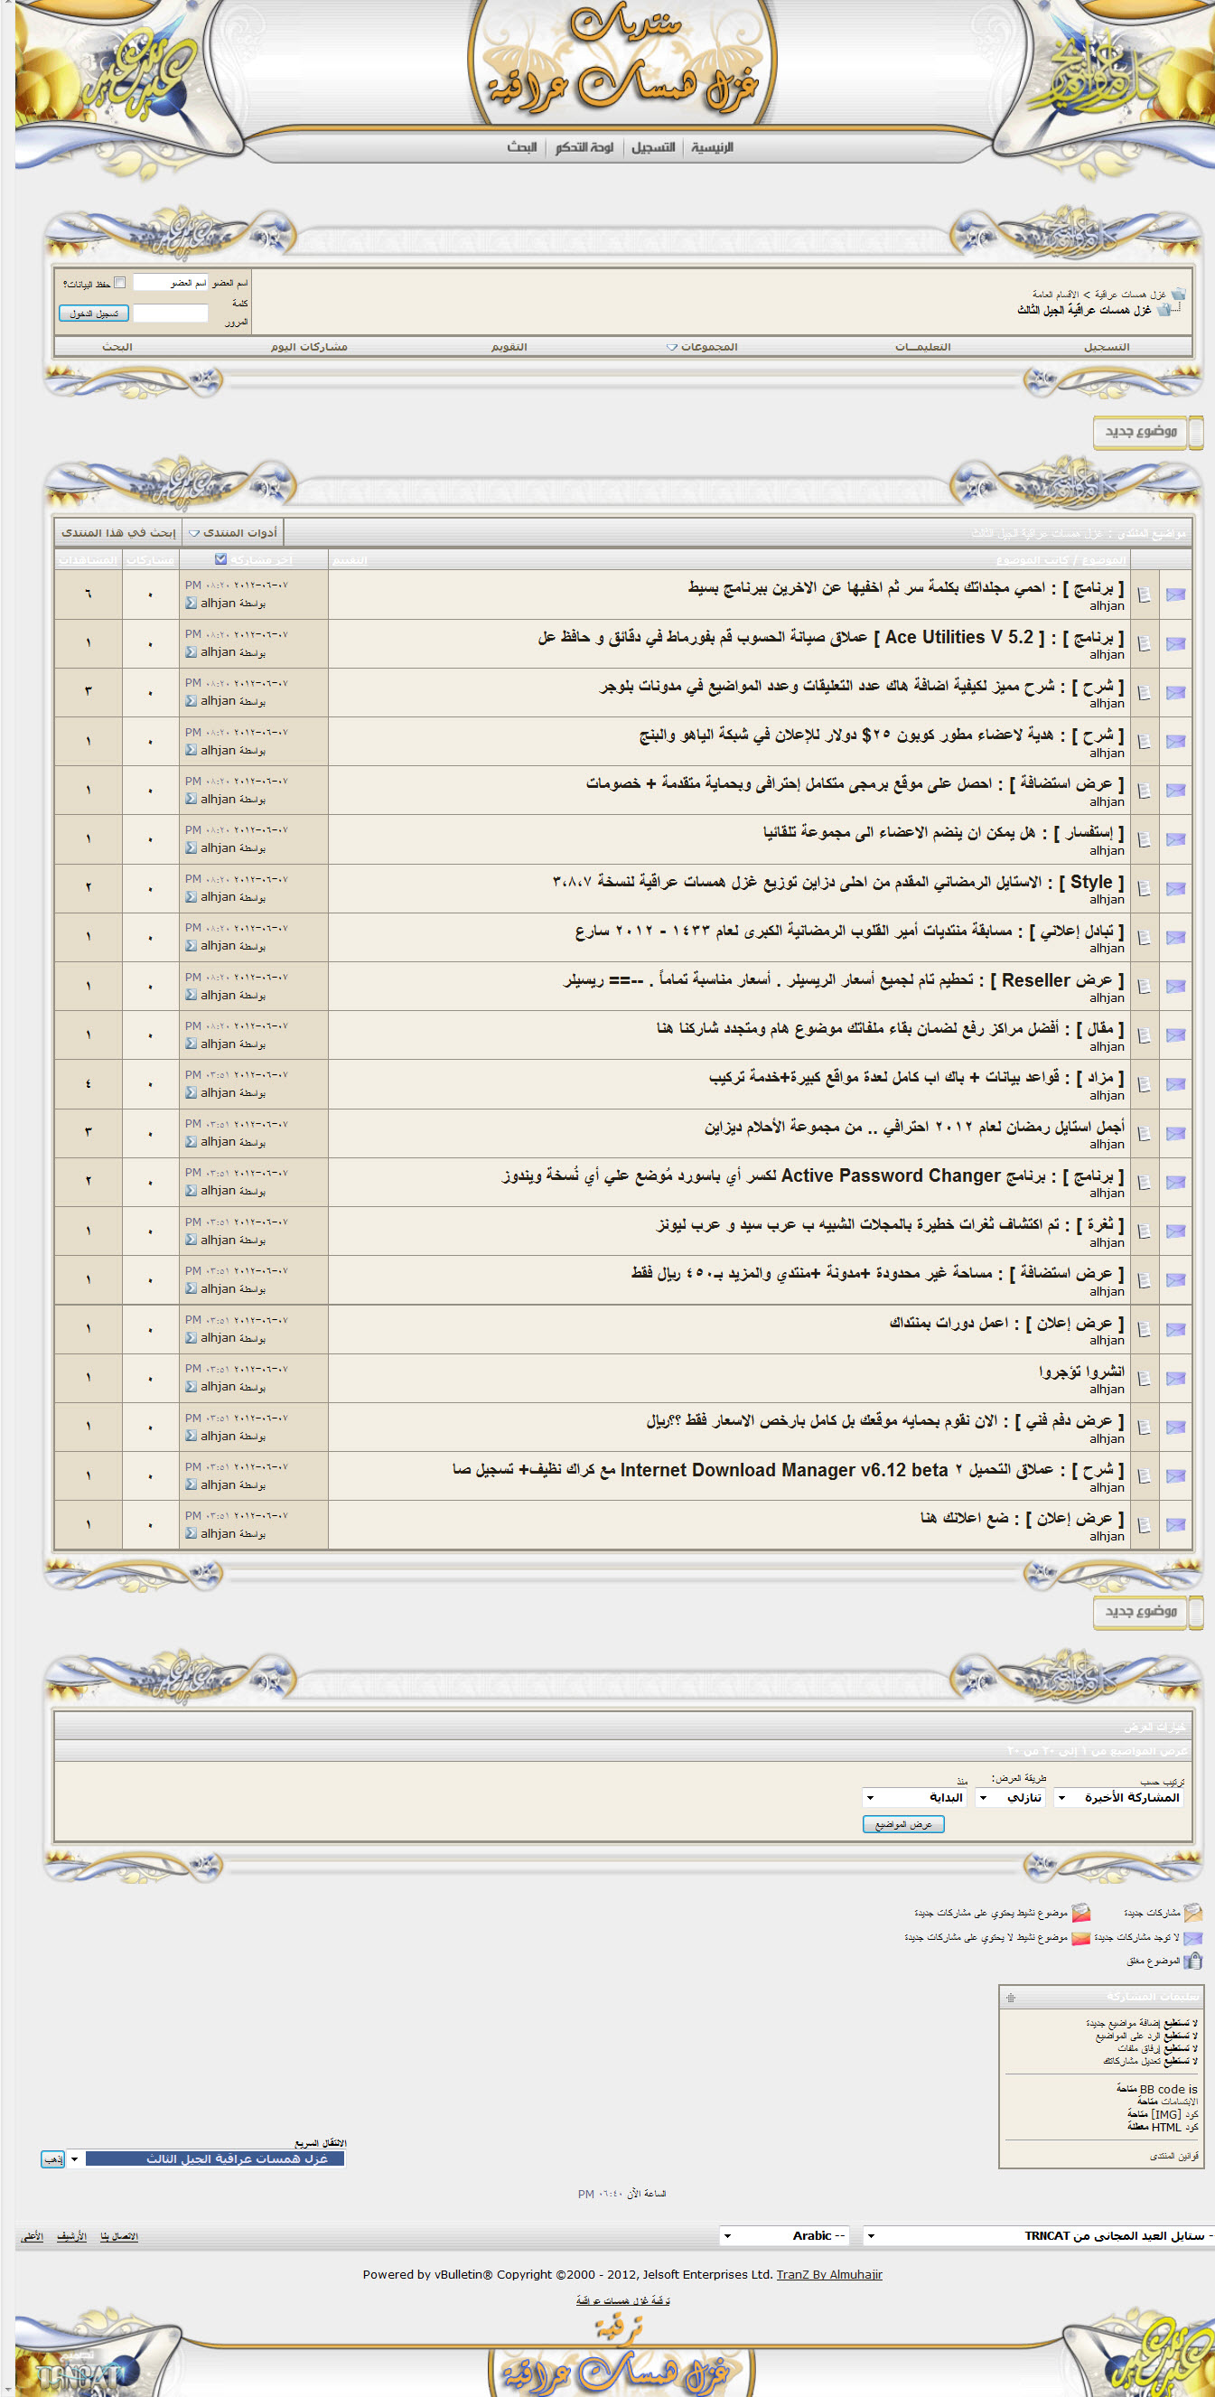This screenshot has width=1215, height=2397.
Task: Open the TranZ By Almuhajir footer link
Action: pos(829,2274)
